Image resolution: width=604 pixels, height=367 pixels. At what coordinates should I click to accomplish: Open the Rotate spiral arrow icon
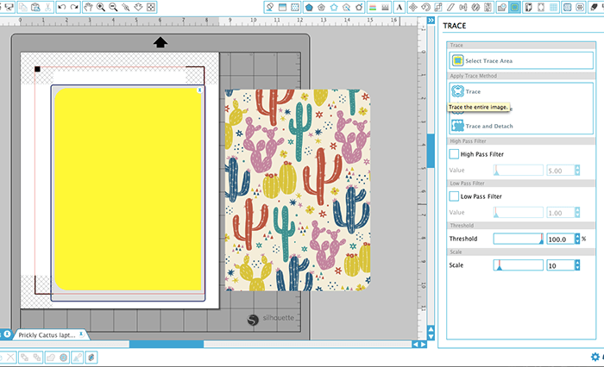click(425, 7)
